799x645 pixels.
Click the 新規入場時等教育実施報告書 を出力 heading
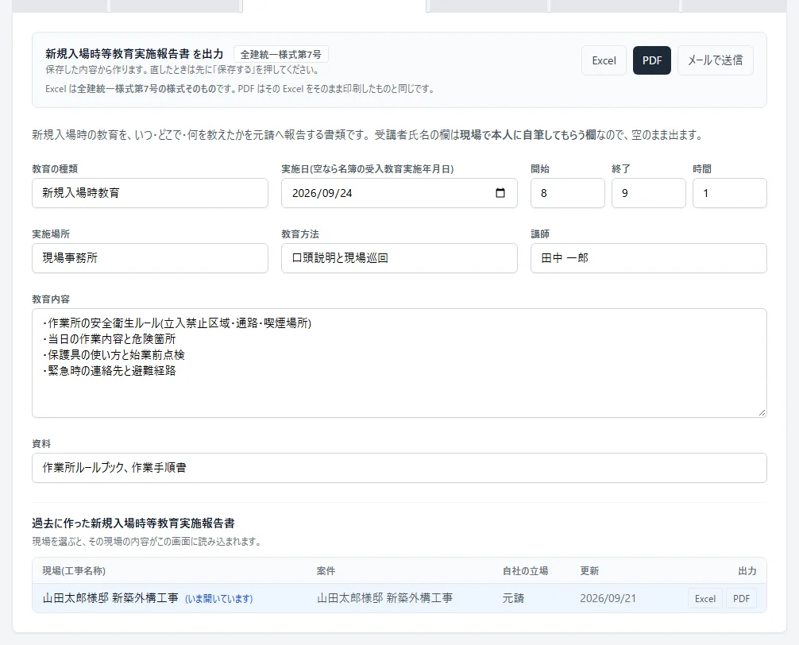134,54
